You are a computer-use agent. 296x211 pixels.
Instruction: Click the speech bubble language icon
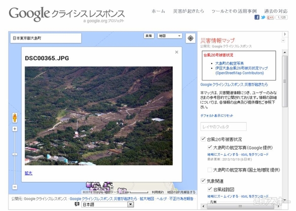coord(76,204)
